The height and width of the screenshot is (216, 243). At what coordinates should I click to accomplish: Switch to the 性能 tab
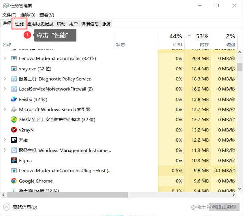[19, 24]
